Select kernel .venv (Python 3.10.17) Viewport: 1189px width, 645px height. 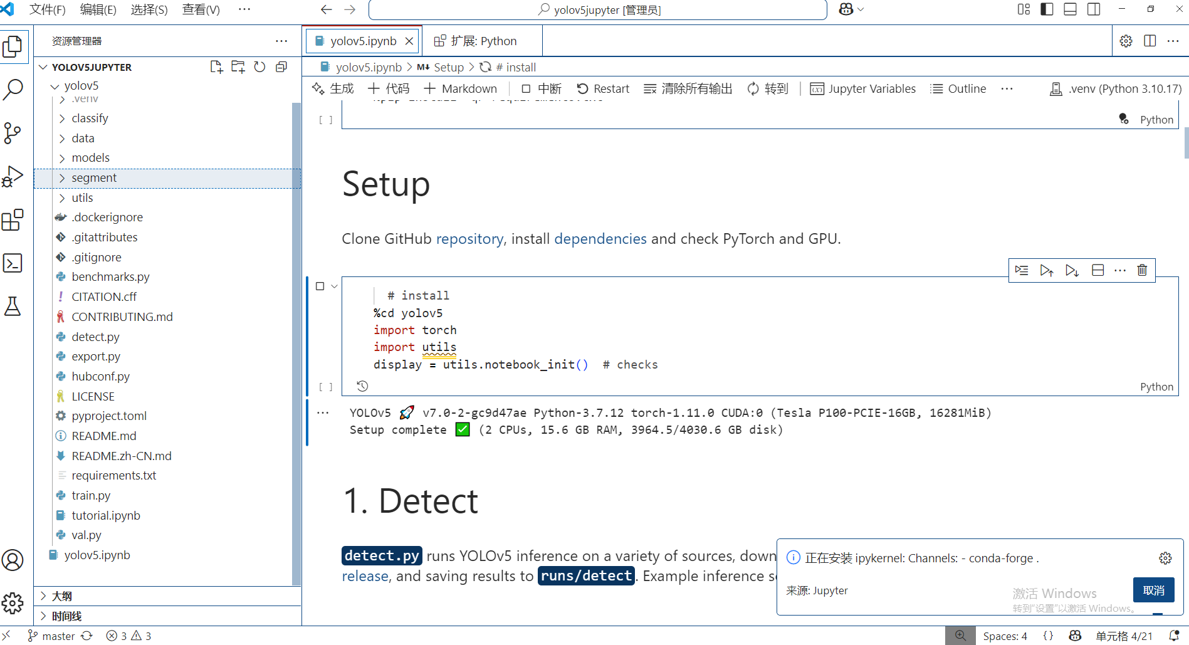[x=1116, y=89]
